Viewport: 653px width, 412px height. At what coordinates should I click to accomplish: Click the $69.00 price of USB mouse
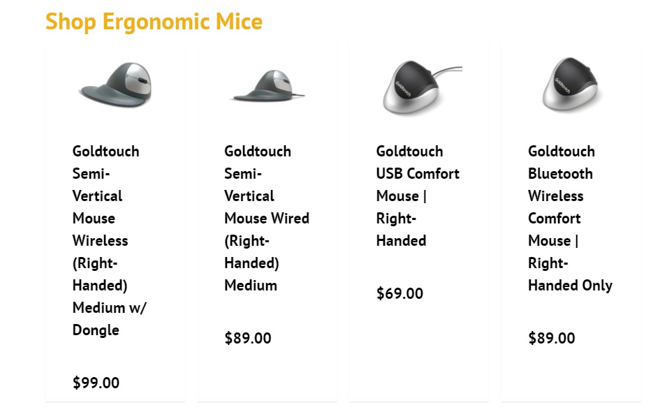399,293
